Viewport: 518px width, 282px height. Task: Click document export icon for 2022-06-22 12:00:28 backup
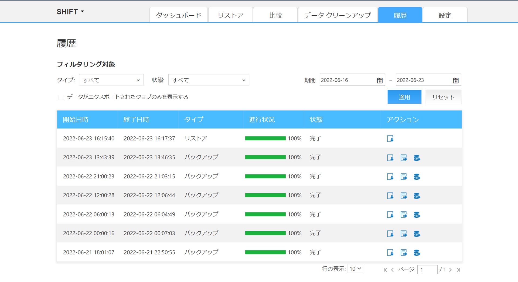click(404, 196)
